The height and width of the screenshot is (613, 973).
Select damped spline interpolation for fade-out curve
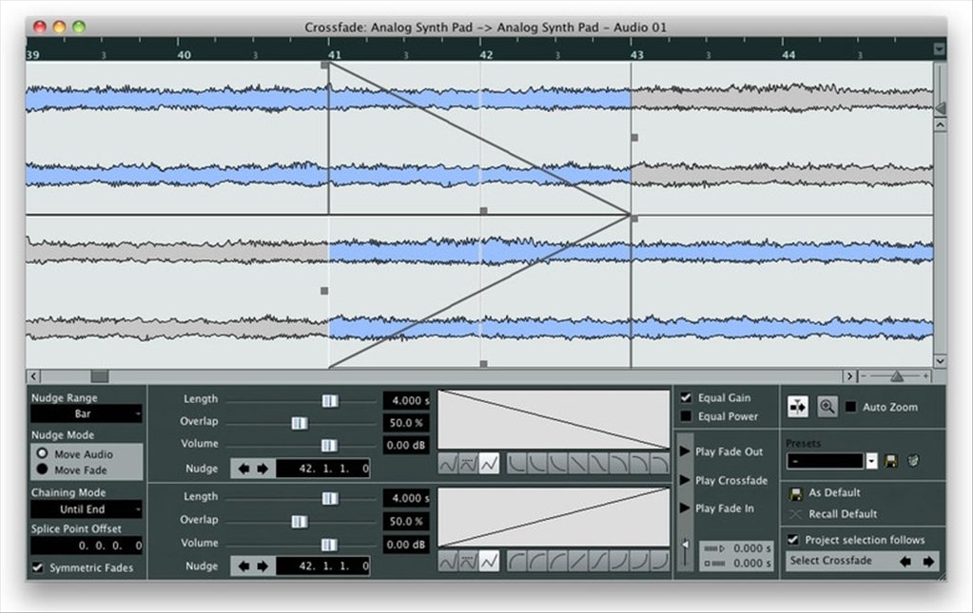pos(469,463)
